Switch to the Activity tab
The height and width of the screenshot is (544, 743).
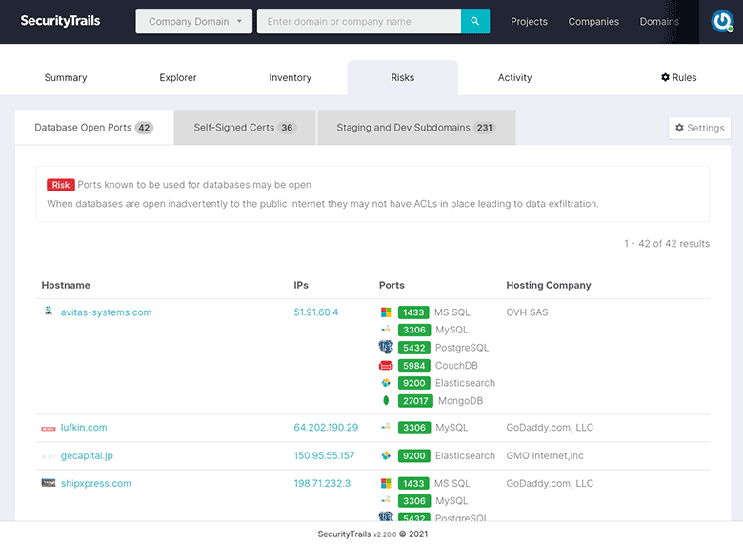point(514,77)
